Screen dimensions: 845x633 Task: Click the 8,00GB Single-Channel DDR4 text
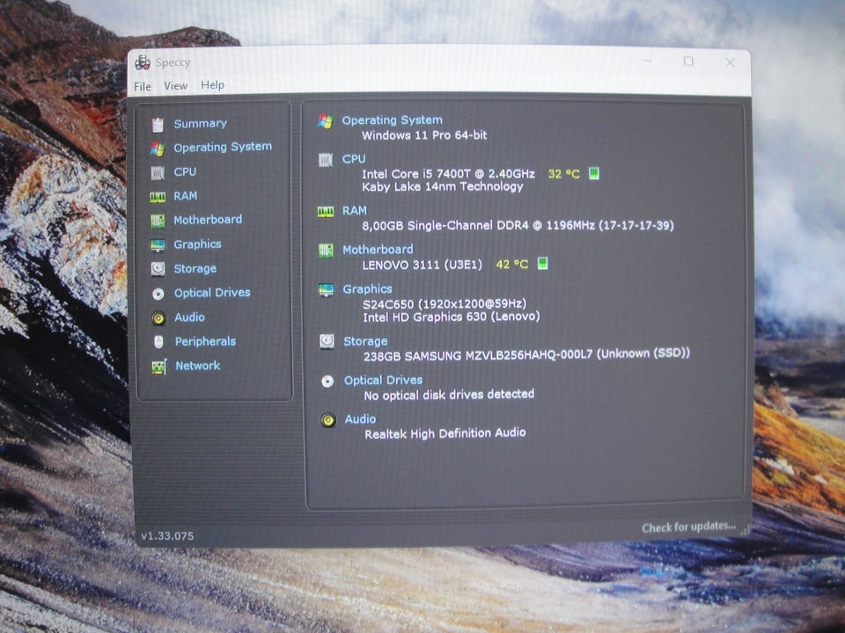point(518,225)
